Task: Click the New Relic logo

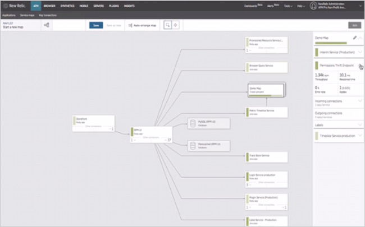Action: (x=15, y=6)
